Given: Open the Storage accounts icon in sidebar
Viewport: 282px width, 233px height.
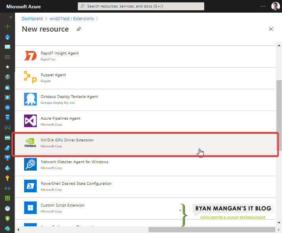Looking at the screenshot, I should point(8,138).
